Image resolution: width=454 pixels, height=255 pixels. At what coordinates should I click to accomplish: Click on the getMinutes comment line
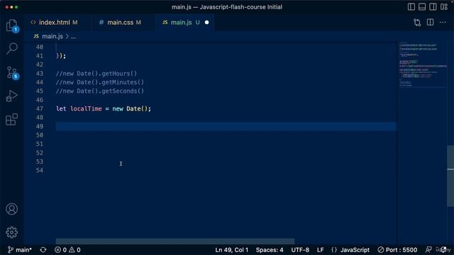(99, 82)
